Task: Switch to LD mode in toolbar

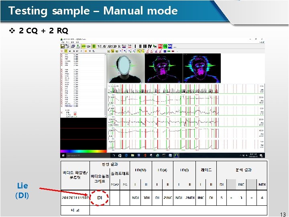Action: (x=114, y=46)
